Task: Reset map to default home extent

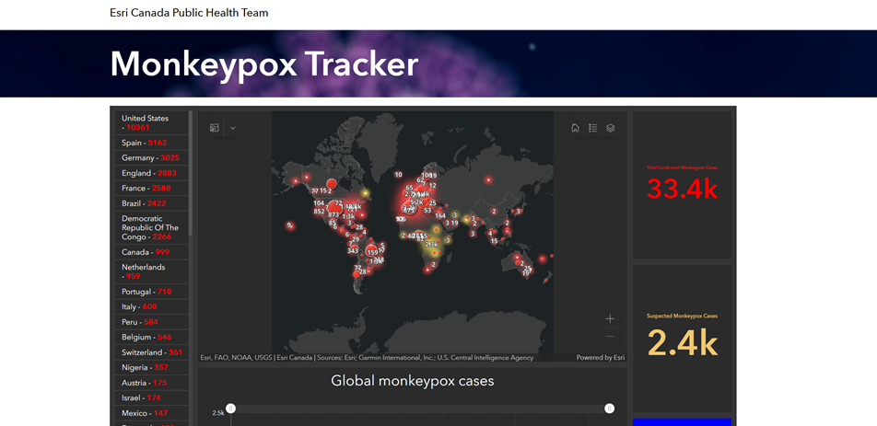Action: [575, 128]
